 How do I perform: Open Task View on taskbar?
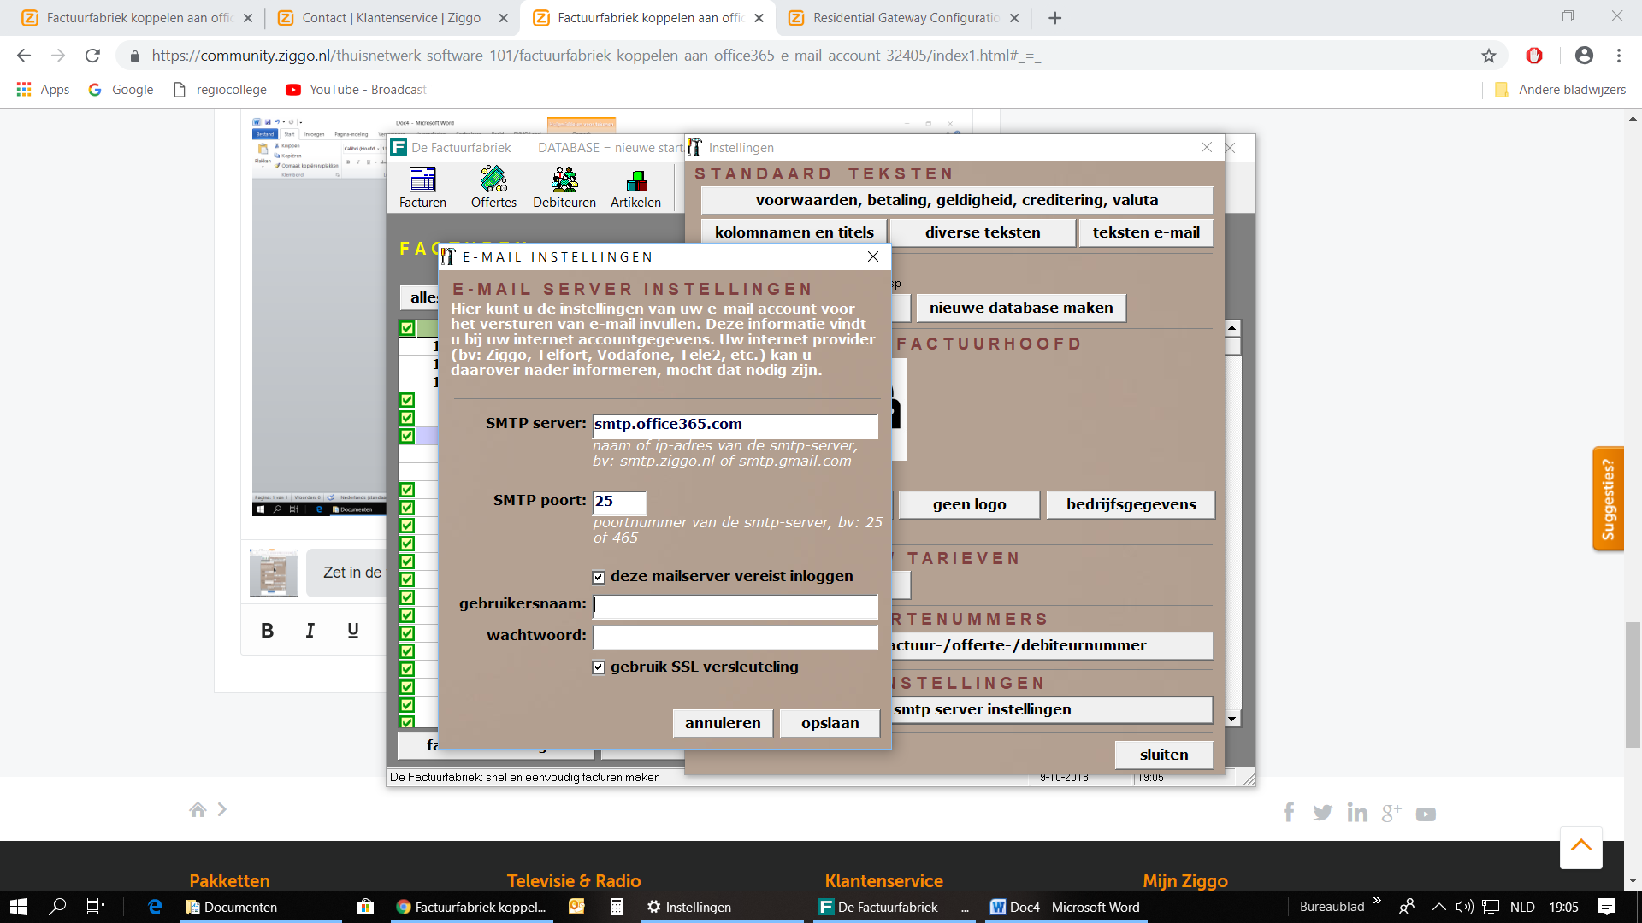tap(96, 907)
